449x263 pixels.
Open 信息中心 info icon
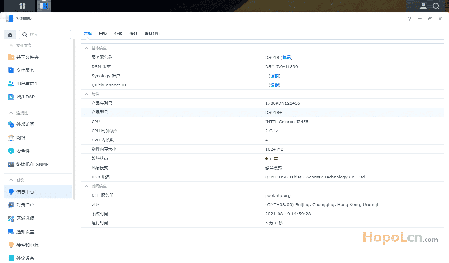pos(11,192)
